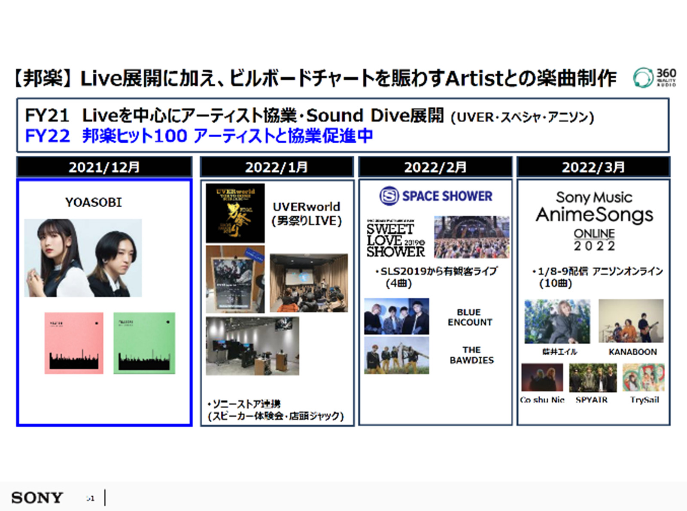Click the FY21 Live line

(x=310, y=115)
